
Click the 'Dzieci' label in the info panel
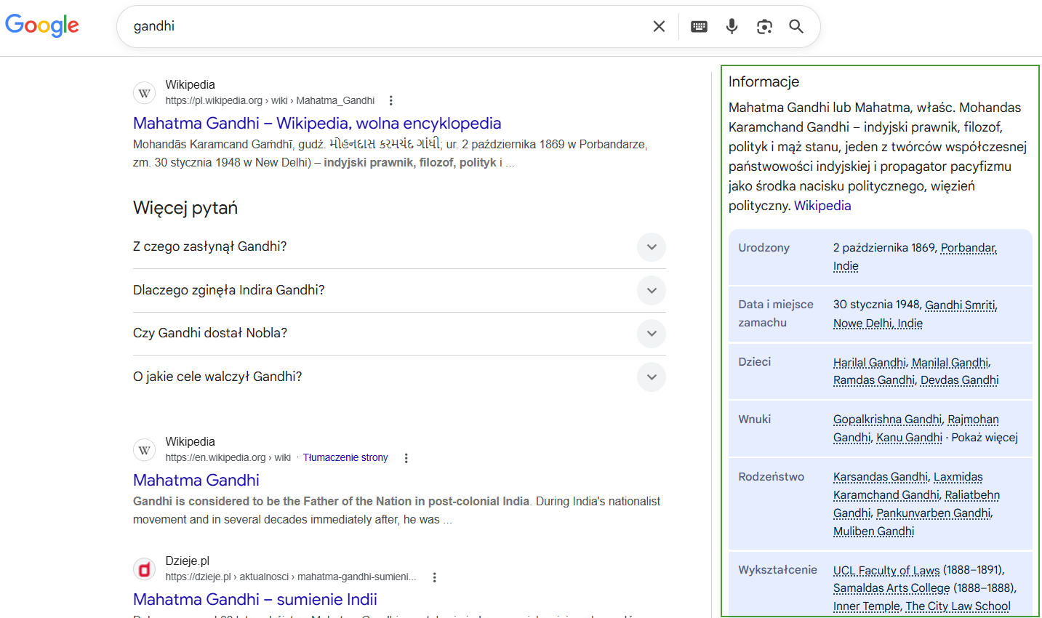click(754, 362)
